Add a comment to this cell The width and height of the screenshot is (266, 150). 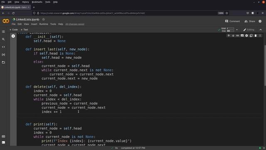pos(242,35)
